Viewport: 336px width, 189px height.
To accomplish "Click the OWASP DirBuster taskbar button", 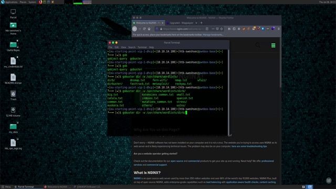I will 87,187.
